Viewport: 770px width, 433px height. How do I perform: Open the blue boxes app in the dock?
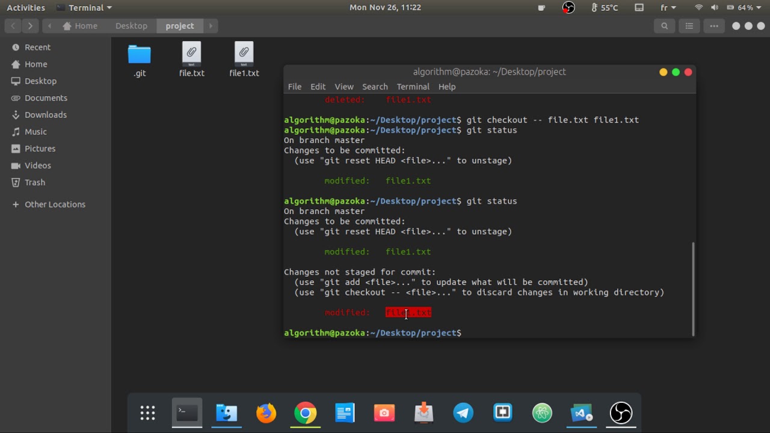pyautogui.click(x=503, y=413)
